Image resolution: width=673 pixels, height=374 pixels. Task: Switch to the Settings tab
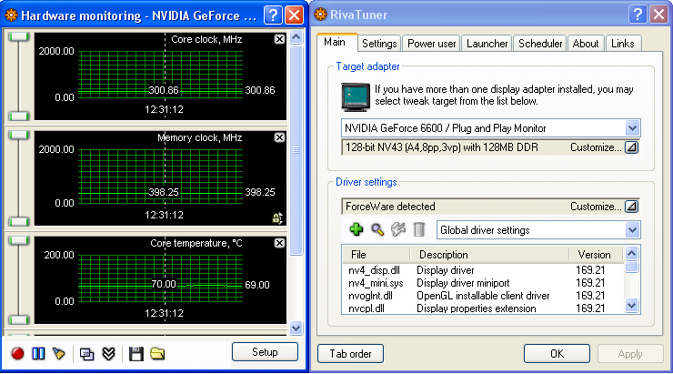point(379,44)
